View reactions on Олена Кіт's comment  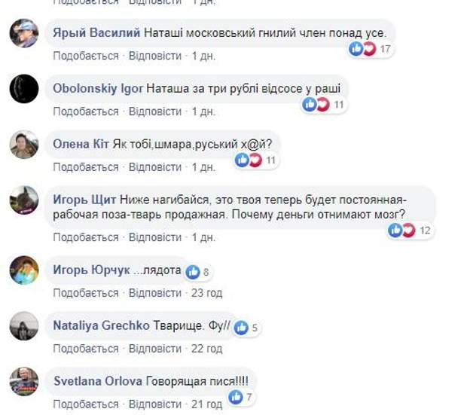point(248,160)
